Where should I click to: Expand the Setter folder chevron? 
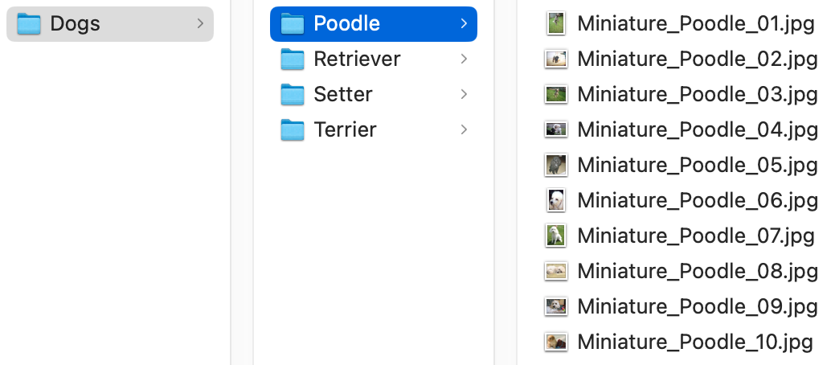[x=464, y=94]
